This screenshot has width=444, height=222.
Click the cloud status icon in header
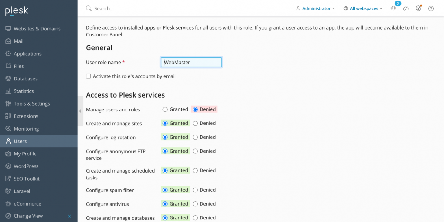pos(406,8)
